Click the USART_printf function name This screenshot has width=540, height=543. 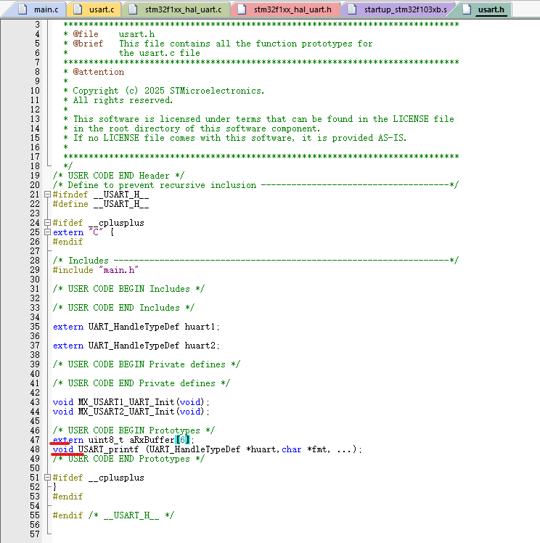coord(108,449)
